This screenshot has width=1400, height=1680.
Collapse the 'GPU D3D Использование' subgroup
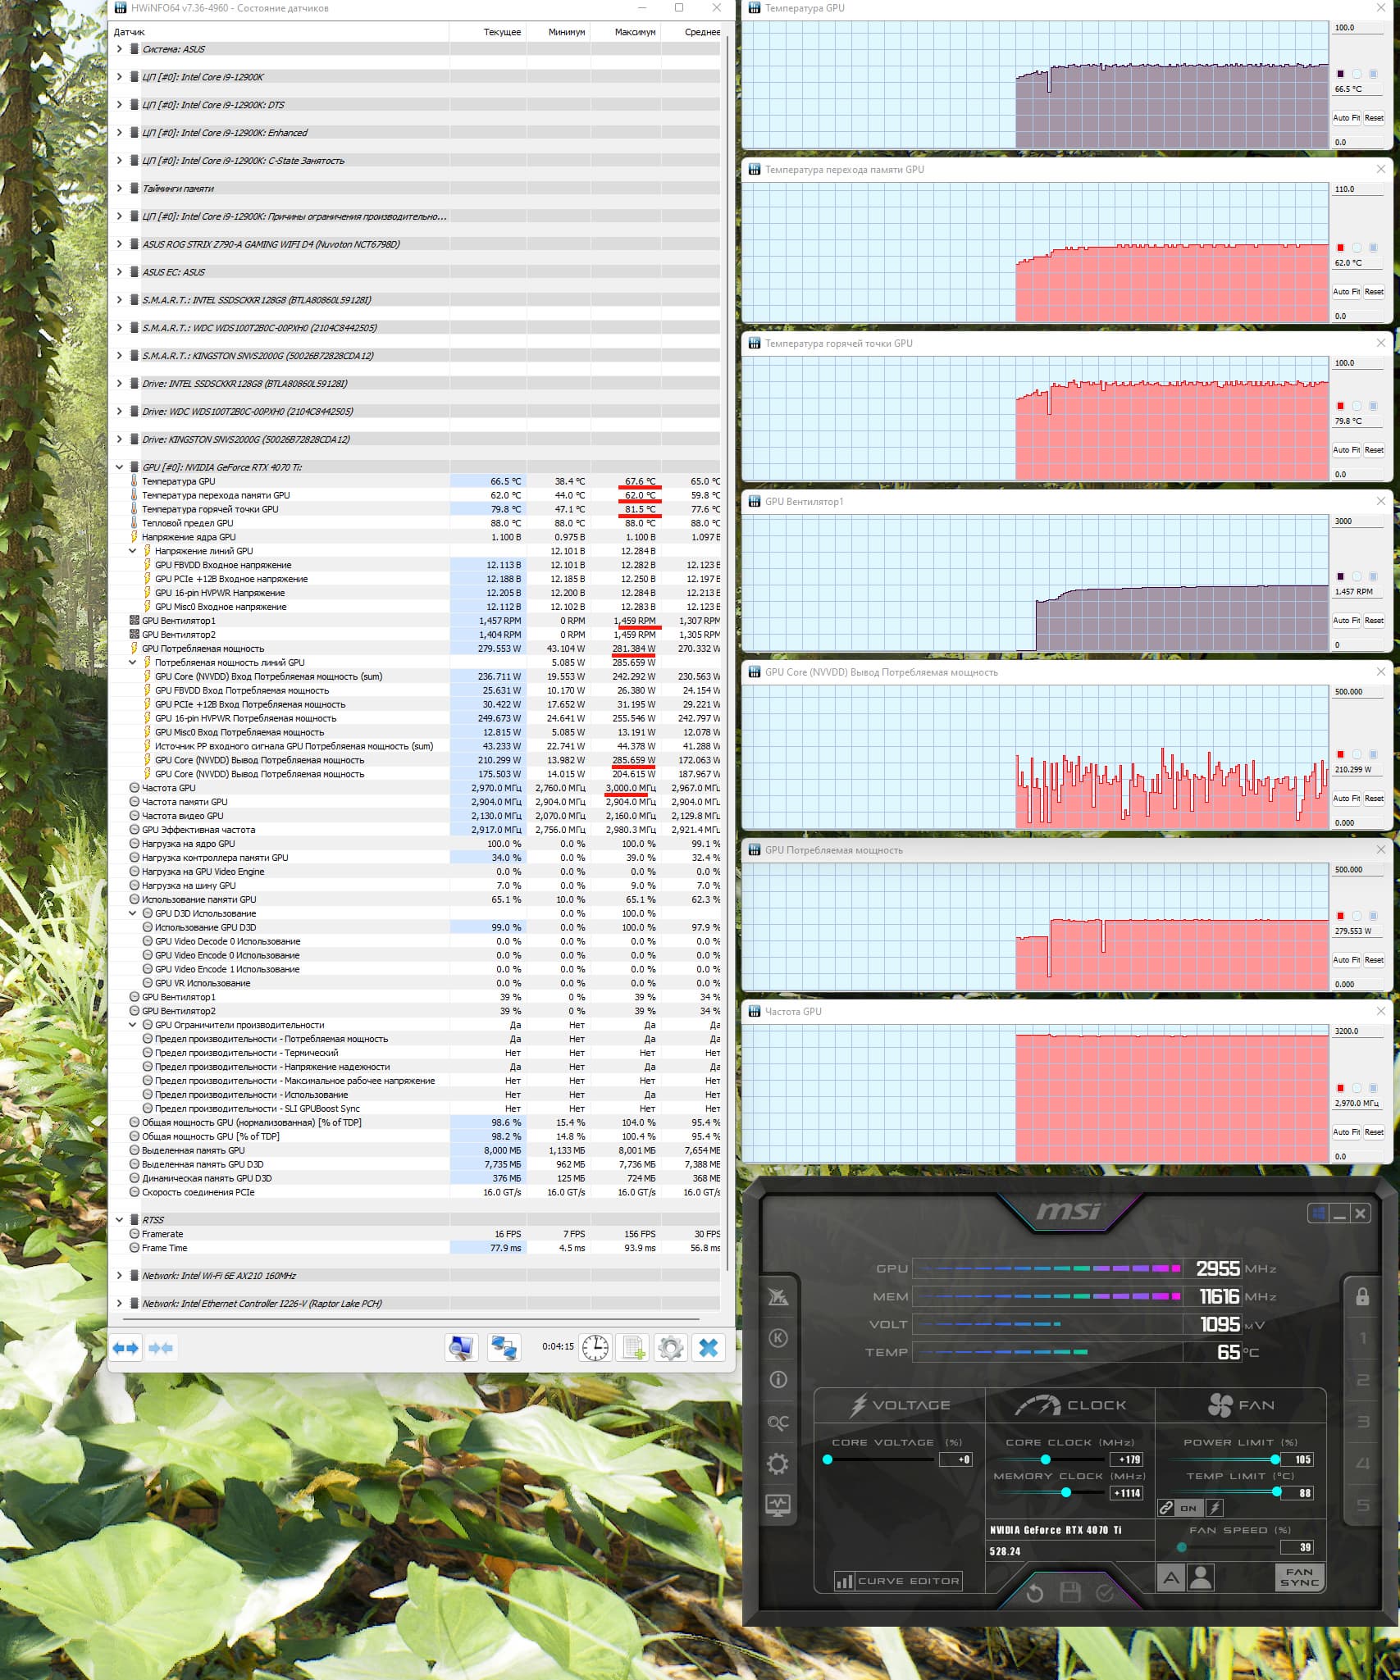click(133, 913)
